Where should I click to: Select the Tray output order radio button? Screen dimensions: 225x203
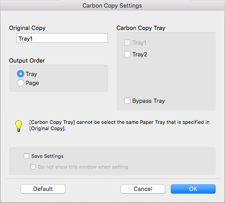(21, 74)
